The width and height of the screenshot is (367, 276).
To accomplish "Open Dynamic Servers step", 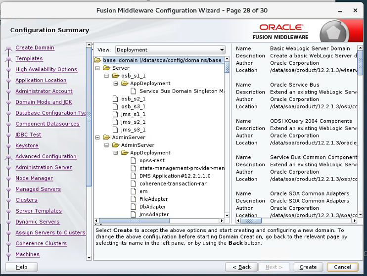I will [x=38, y=222].
